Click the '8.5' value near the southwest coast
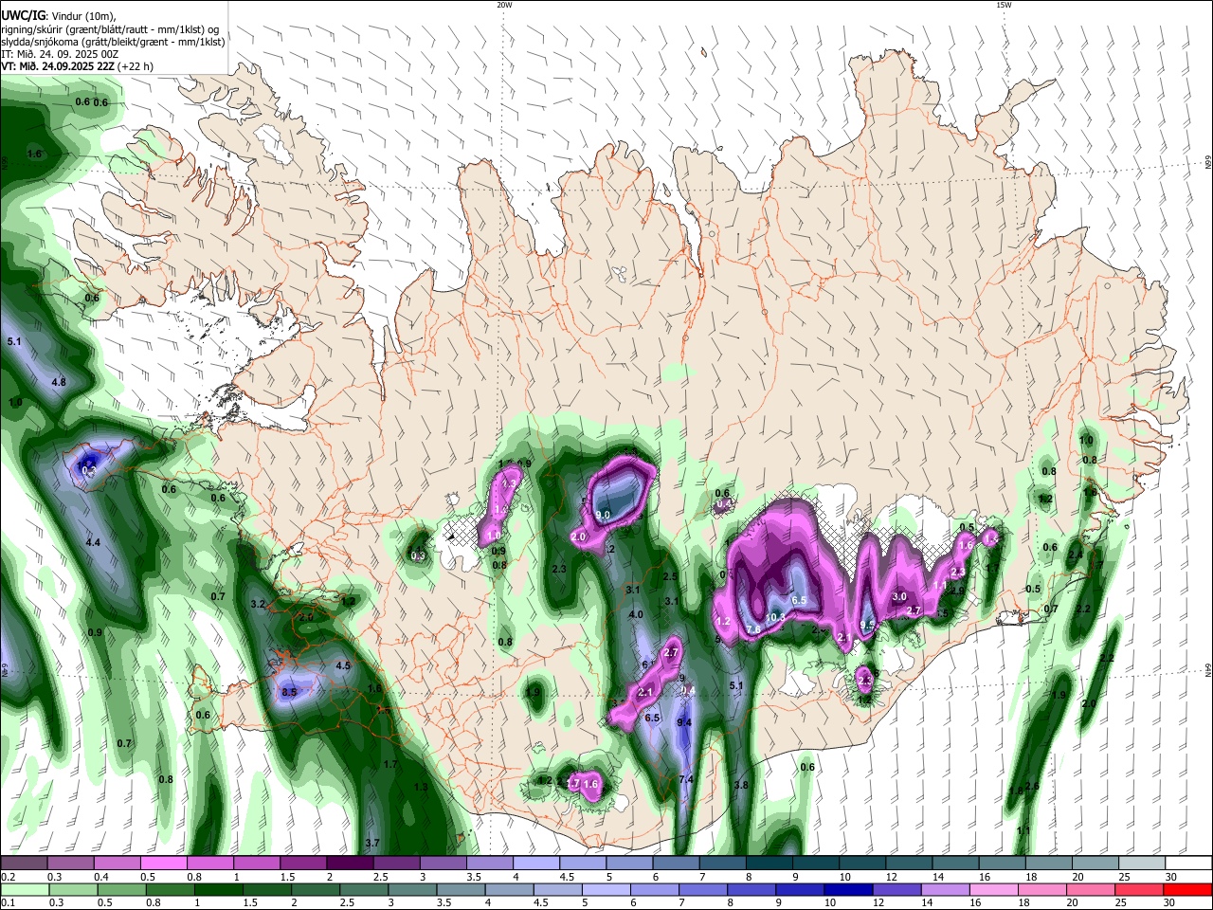Screen dimensions: 1213x910 click(x=290, y=693)
